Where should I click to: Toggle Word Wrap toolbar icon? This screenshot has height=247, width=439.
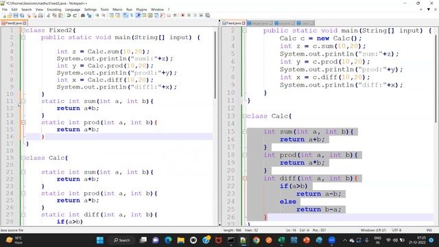click(x=126, y=15)
